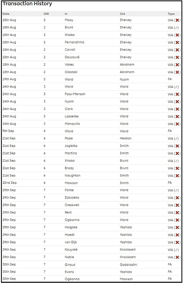Click the checkmark in the Kouyaté row
Screen dimensions: 183x283
pyautogui.click(x=176, y=250)
